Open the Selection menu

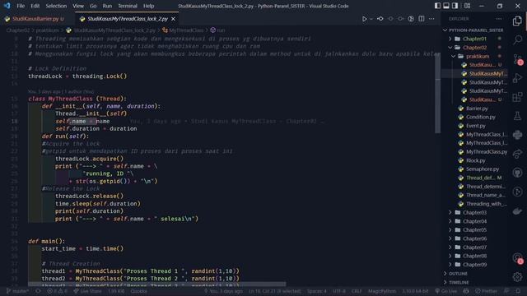[56, 6]
